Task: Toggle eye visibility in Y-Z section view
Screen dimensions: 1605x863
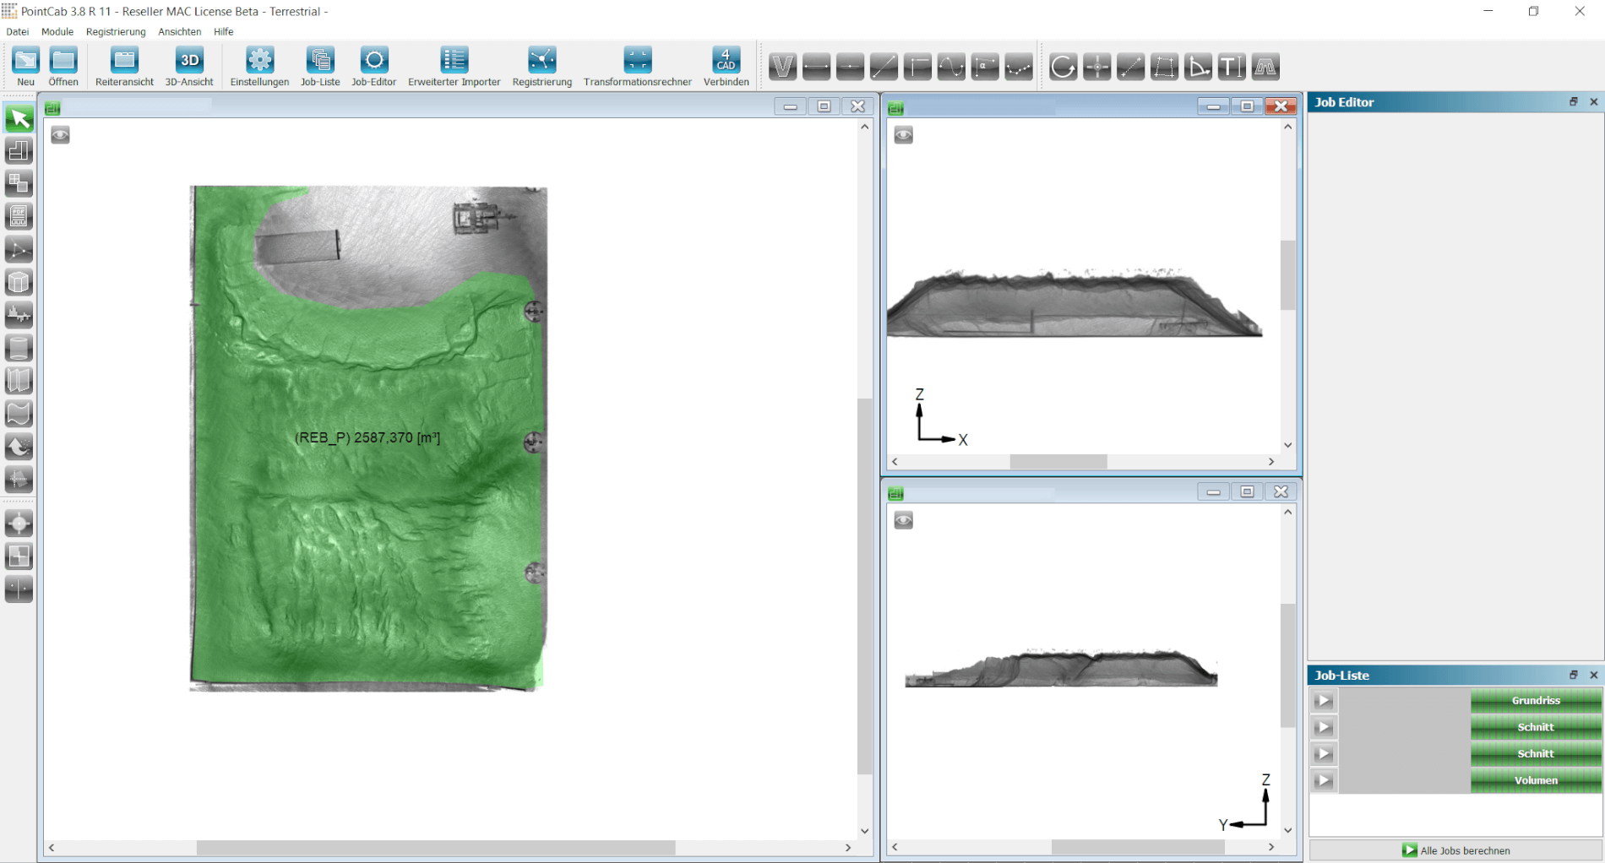Action: [x=903, y=520]
